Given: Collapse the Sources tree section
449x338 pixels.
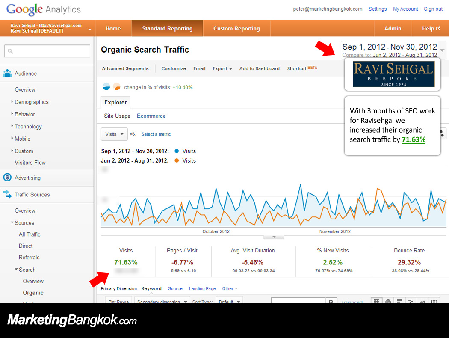Looking at the screenshot, I should point(12,222).
